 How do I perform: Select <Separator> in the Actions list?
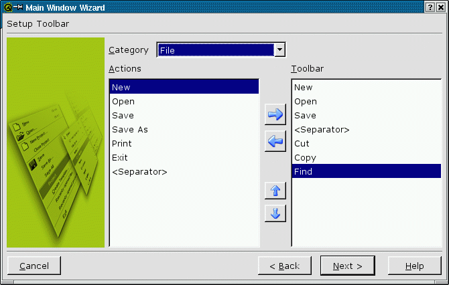click(139, 172)
